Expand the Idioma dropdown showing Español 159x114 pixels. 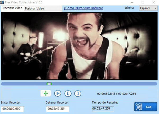(x=148, y=8)
